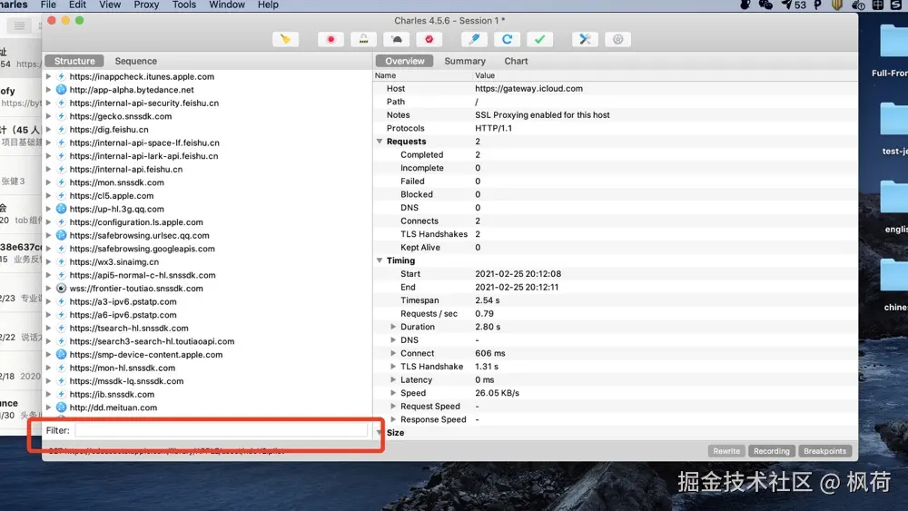908x511 pixels.
Task: Click the green checkmark Validate icon
Action: click(x=539, y=39)
